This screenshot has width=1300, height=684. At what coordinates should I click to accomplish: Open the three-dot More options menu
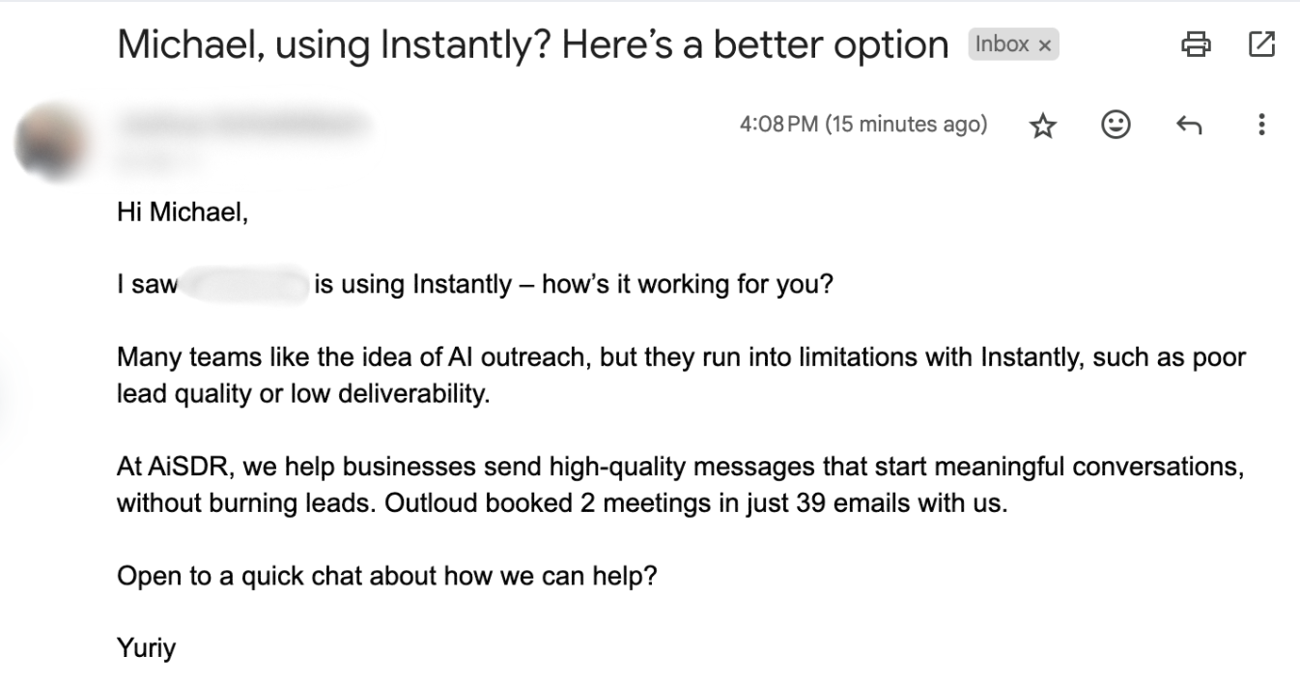point(1260,125)
